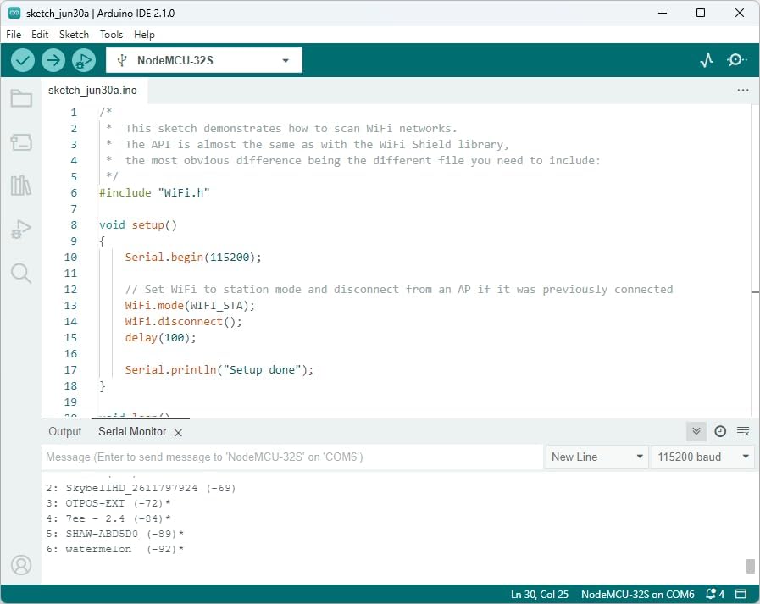Open the Debug panel in sidebar
The height and width of the screenshot is (604, 760).
click(x=21, y=229)
